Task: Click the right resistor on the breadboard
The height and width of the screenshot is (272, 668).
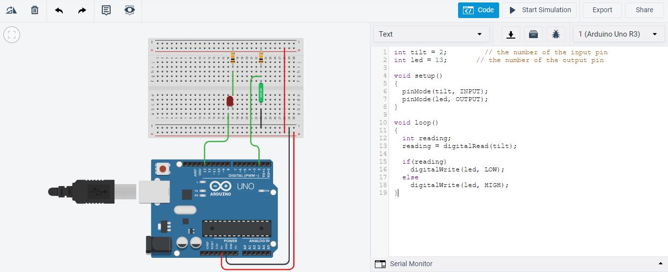Action: point(260,58)
